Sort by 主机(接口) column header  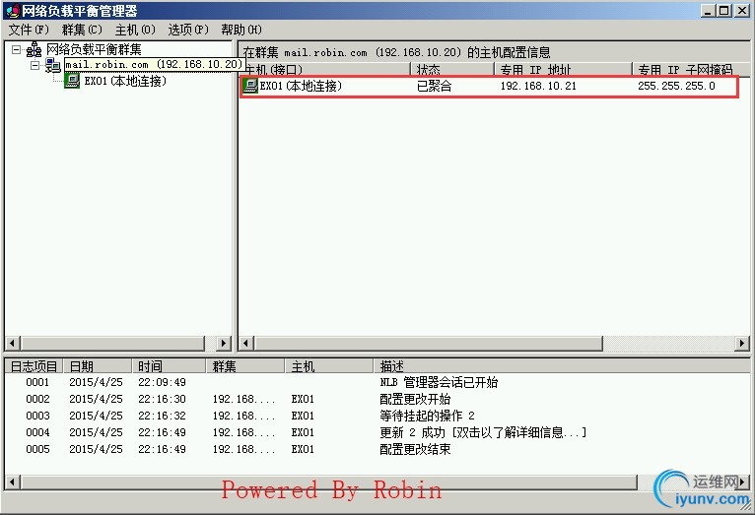click(325, 69)
